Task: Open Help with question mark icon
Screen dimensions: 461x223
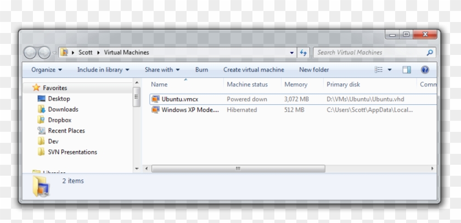Action: 425,70
